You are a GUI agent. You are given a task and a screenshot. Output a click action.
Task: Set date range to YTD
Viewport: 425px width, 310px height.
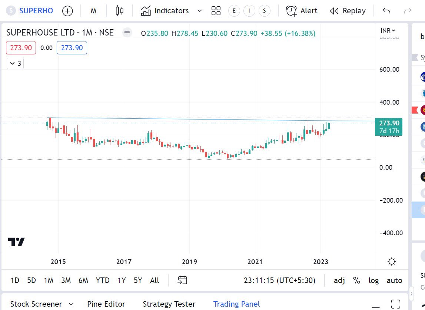[x=103, y=280]
